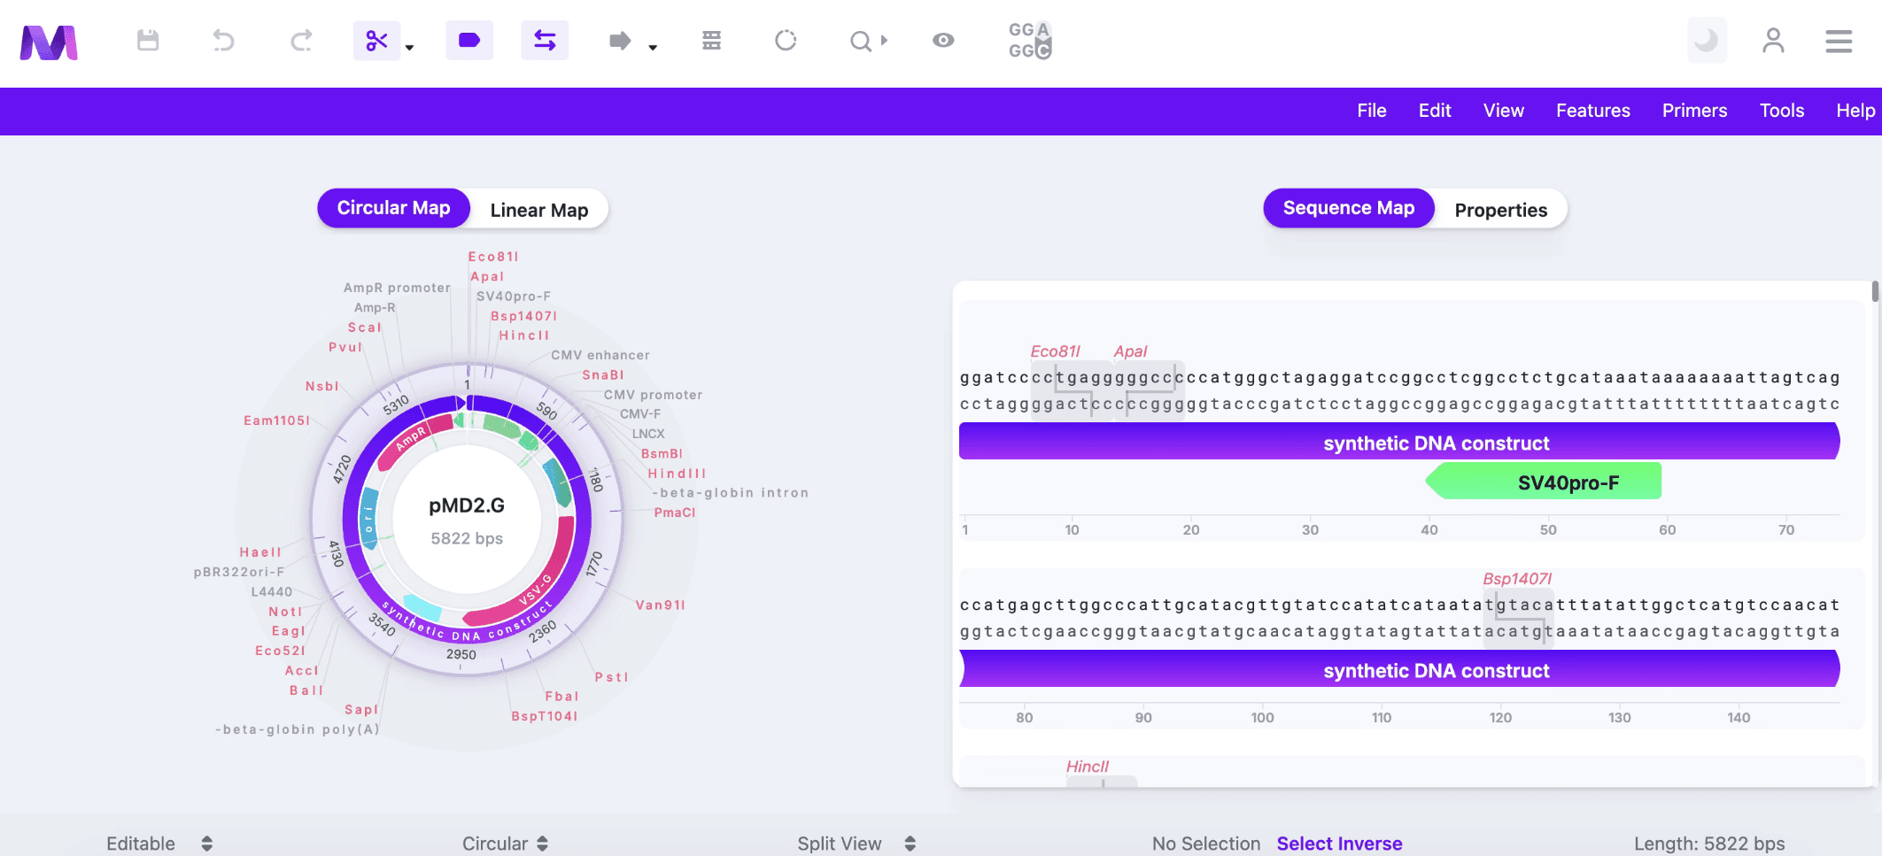Image resolution: width=1882 pixels, height=856 pixels.
Task: Switch to the Linear Map tab
Action: 539,210
